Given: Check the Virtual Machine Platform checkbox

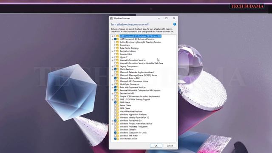Looking at the screenshot, I should click(x=115, y=111).
